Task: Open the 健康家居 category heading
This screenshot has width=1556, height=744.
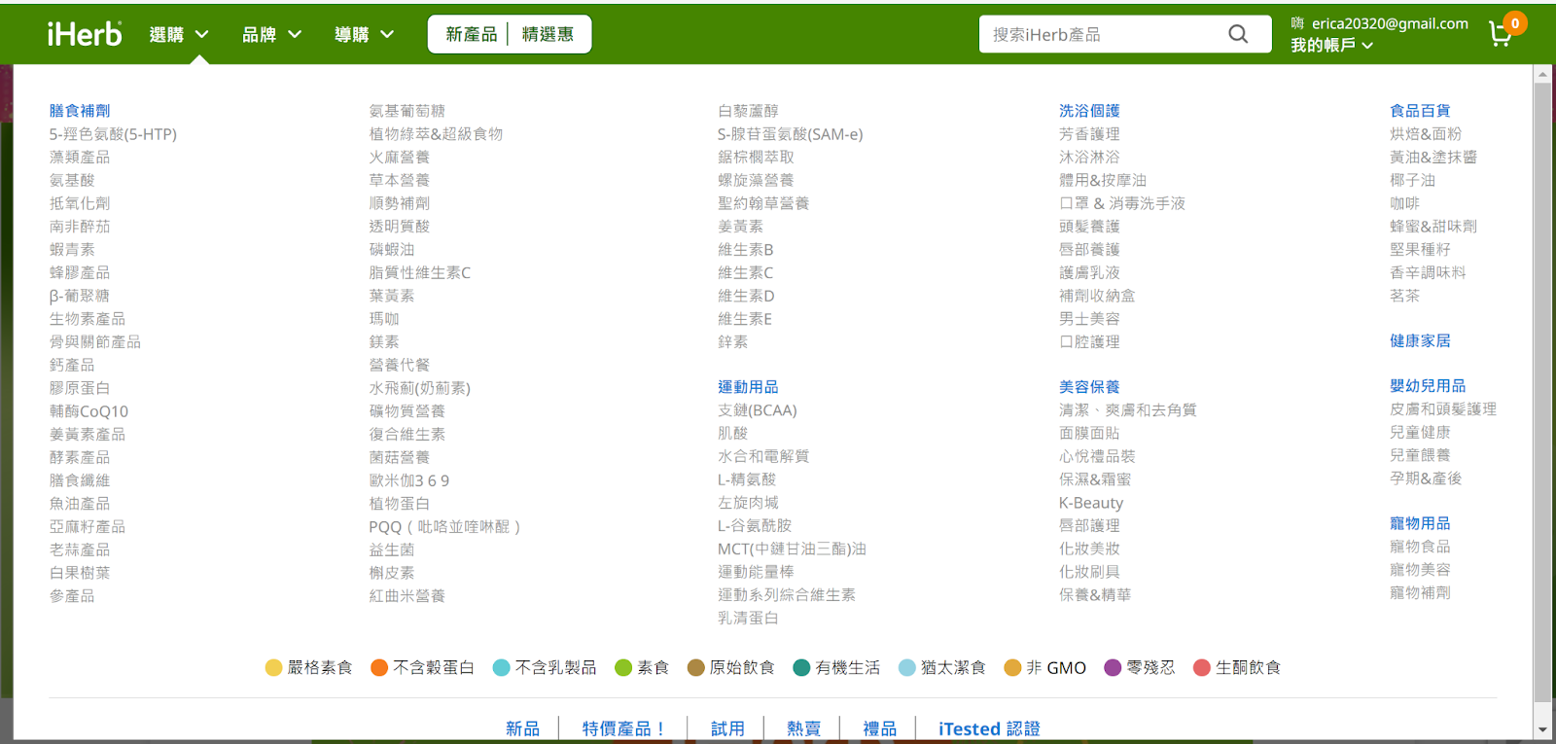Action: [1420, 340]
